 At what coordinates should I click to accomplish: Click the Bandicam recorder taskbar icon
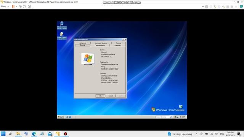(x=66, y=134)
